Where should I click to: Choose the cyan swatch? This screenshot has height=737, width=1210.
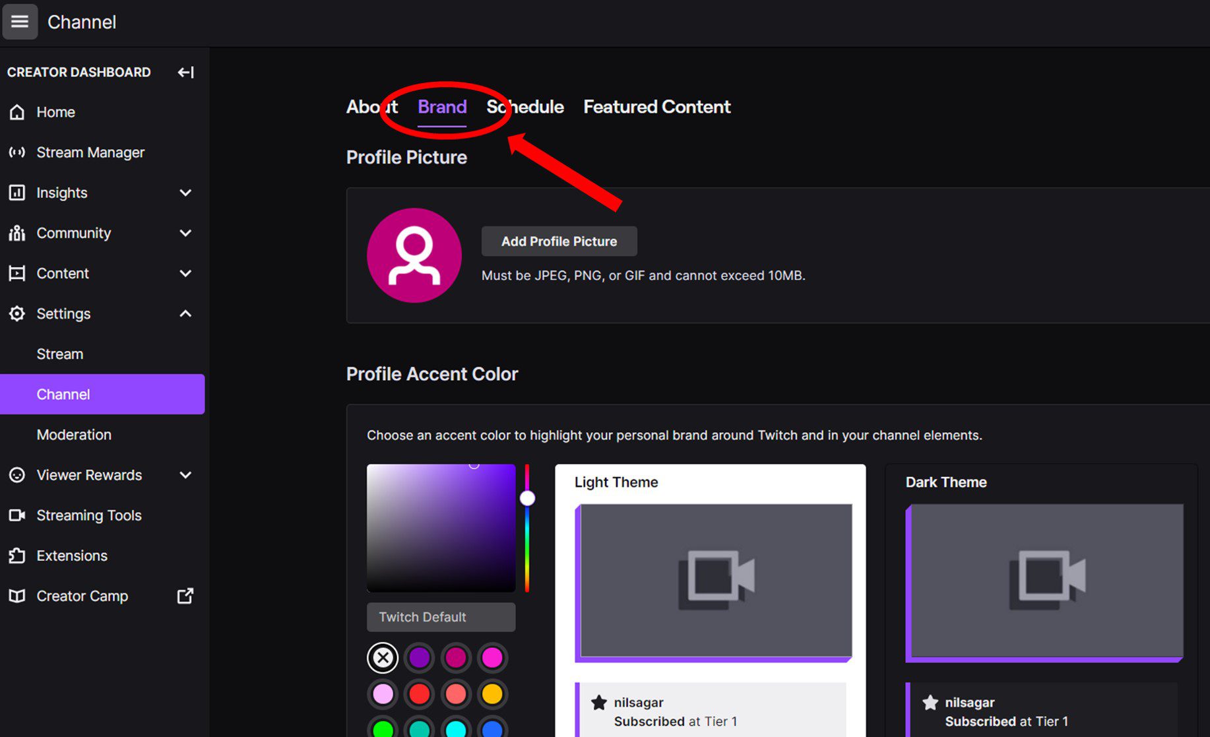coord(456,728)
